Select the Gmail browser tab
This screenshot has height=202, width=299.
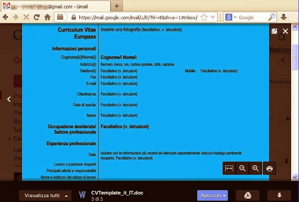point(54,5)
